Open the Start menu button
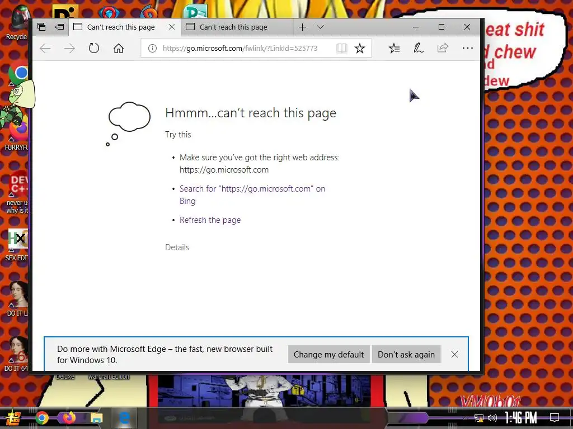 13,418
